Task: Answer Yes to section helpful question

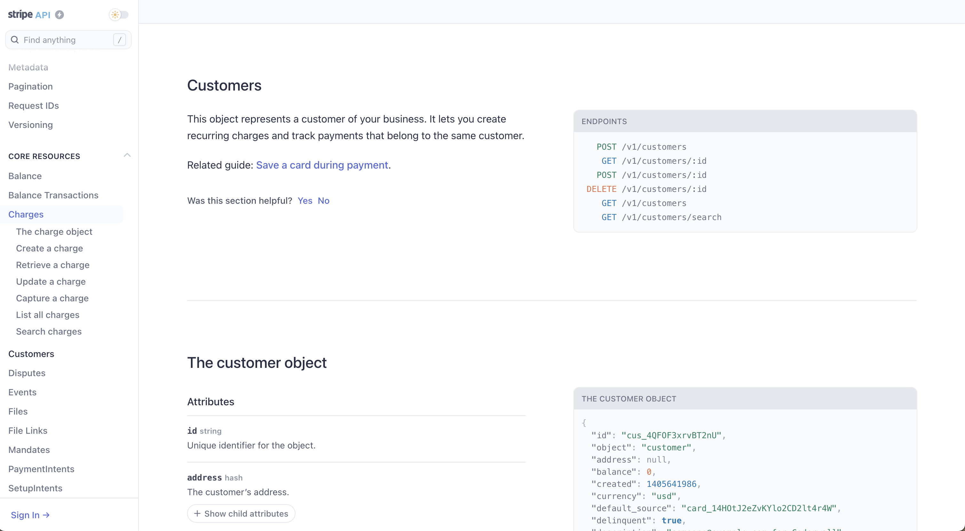Action: click(305, 201)
